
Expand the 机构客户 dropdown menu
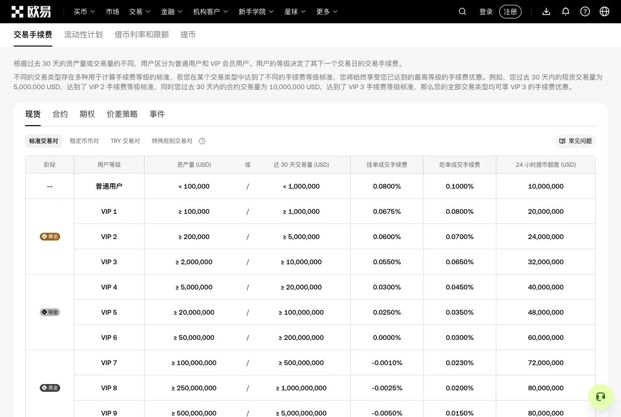[211, 12]
